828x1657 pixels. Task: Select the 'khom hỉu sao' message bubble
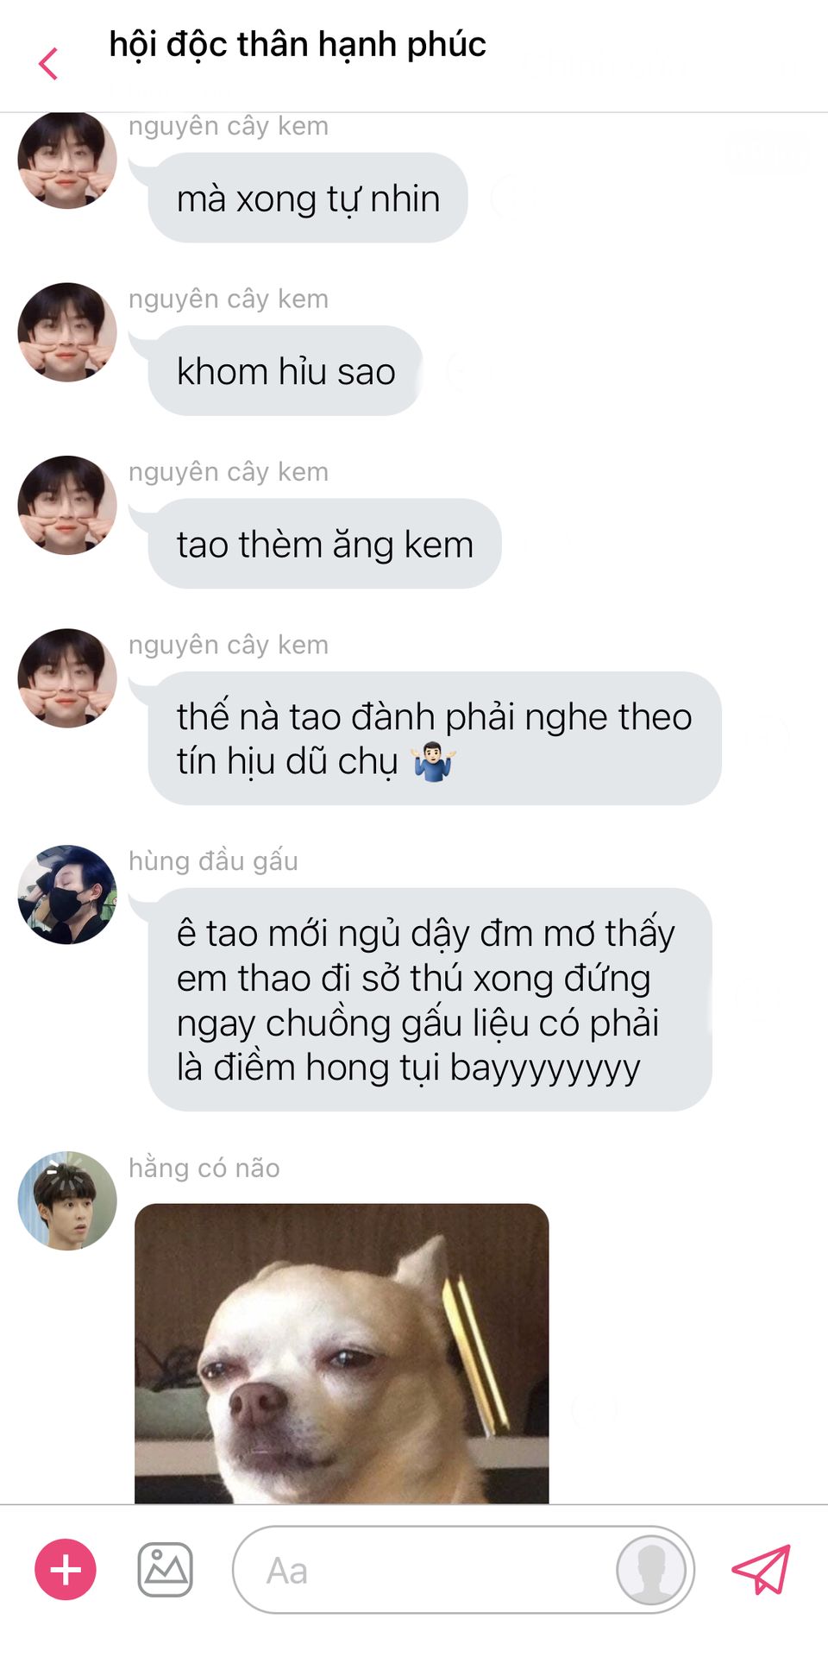click(x=285, y=370)
